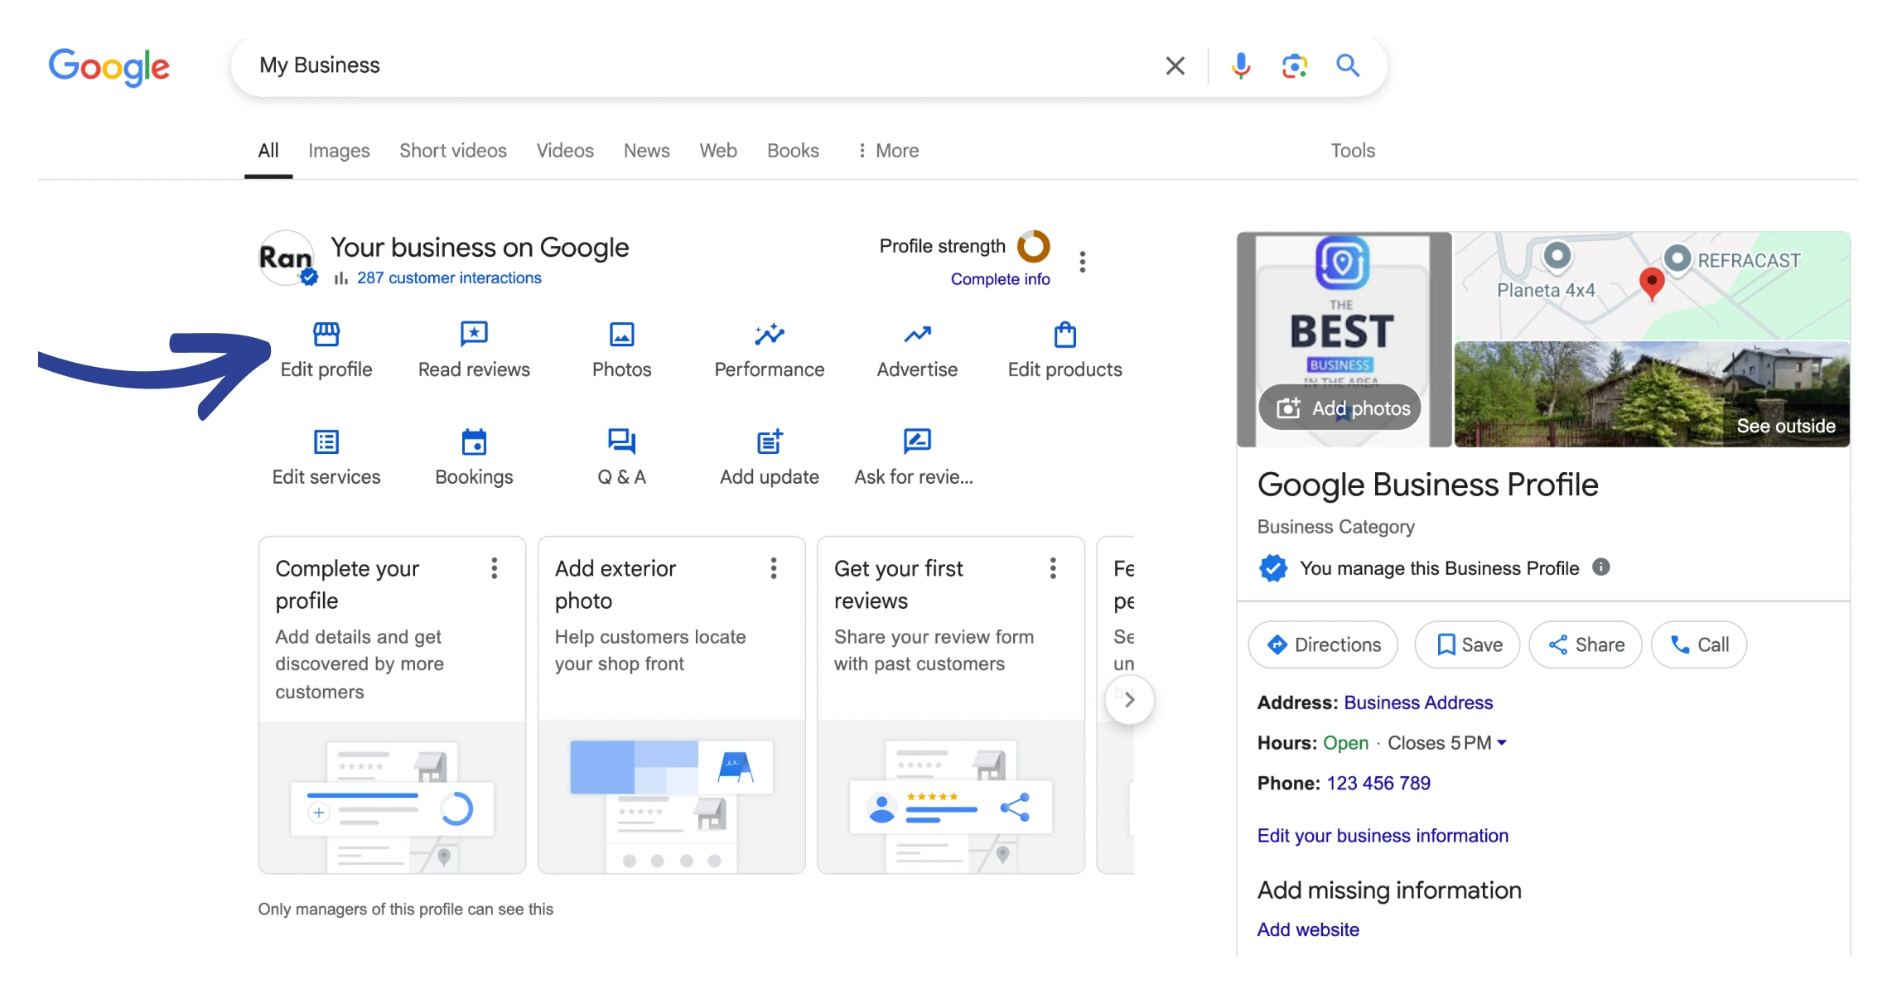Click the See outside street view thumbnail
The width and height of the screenshot is (1897, 994).
tap(1652, 395)
